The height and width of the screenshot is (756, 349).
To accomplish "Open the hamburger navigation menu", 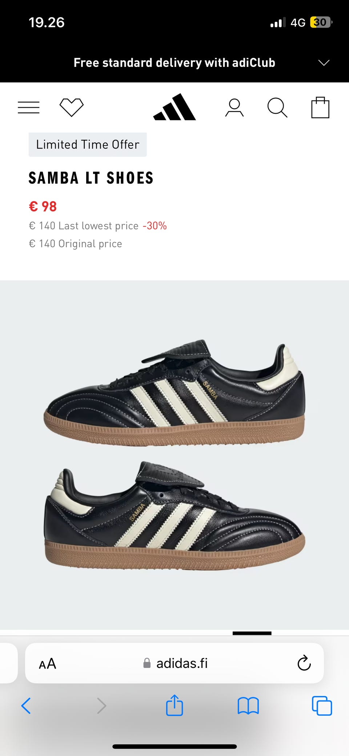I will tap(29, 108).
